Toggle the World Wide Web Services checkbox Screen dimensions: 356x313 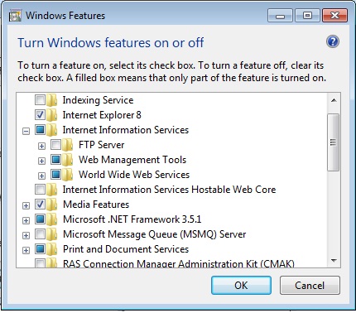[x=56, y=174]
